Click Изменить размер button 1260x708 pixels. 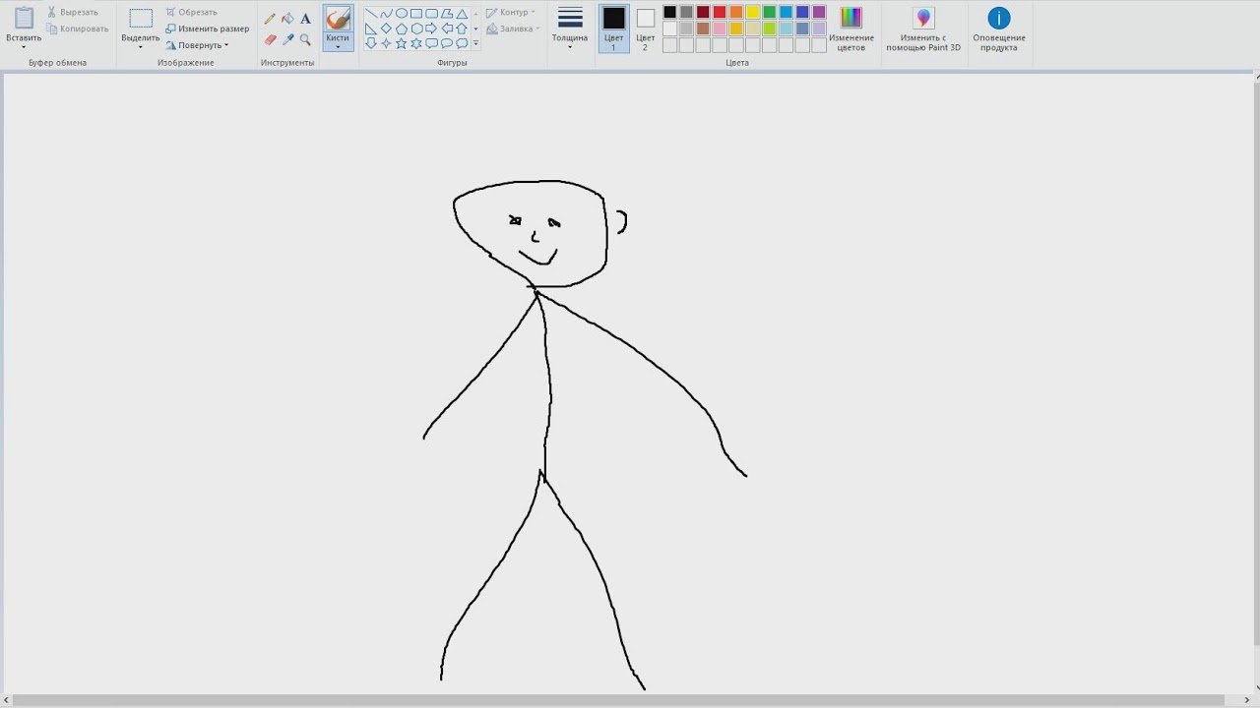208,29
